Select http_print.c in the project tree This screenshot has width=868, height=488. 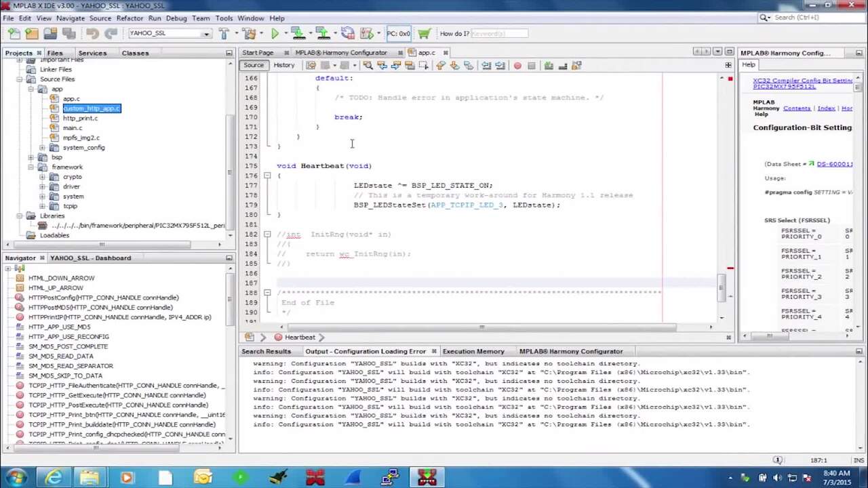click(80, 118)
